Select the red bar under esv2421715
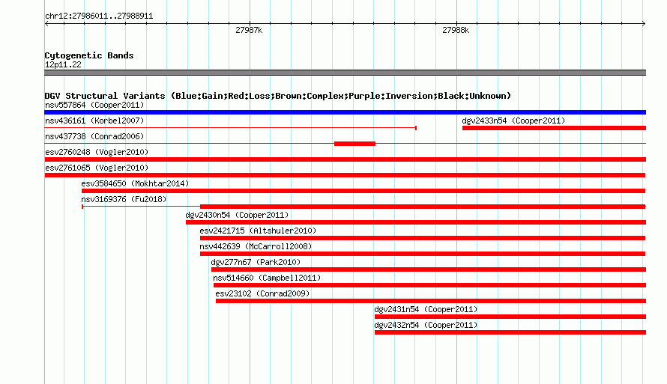The image size is (667, 384). click(x=423, y=238)
